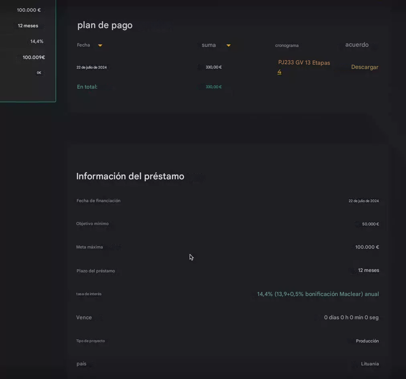
Task: Select the acuerdo column header
Action: pos(357,45)
